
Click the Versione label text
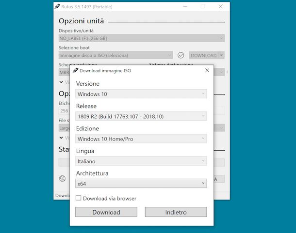click(88, 83)
